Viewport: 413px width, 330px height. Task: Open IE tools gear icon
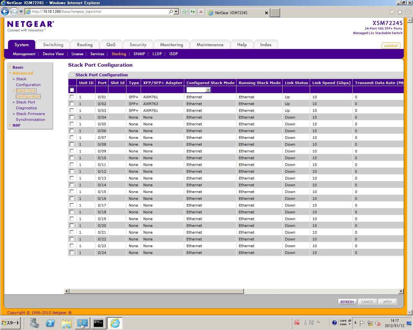point(408,12)
